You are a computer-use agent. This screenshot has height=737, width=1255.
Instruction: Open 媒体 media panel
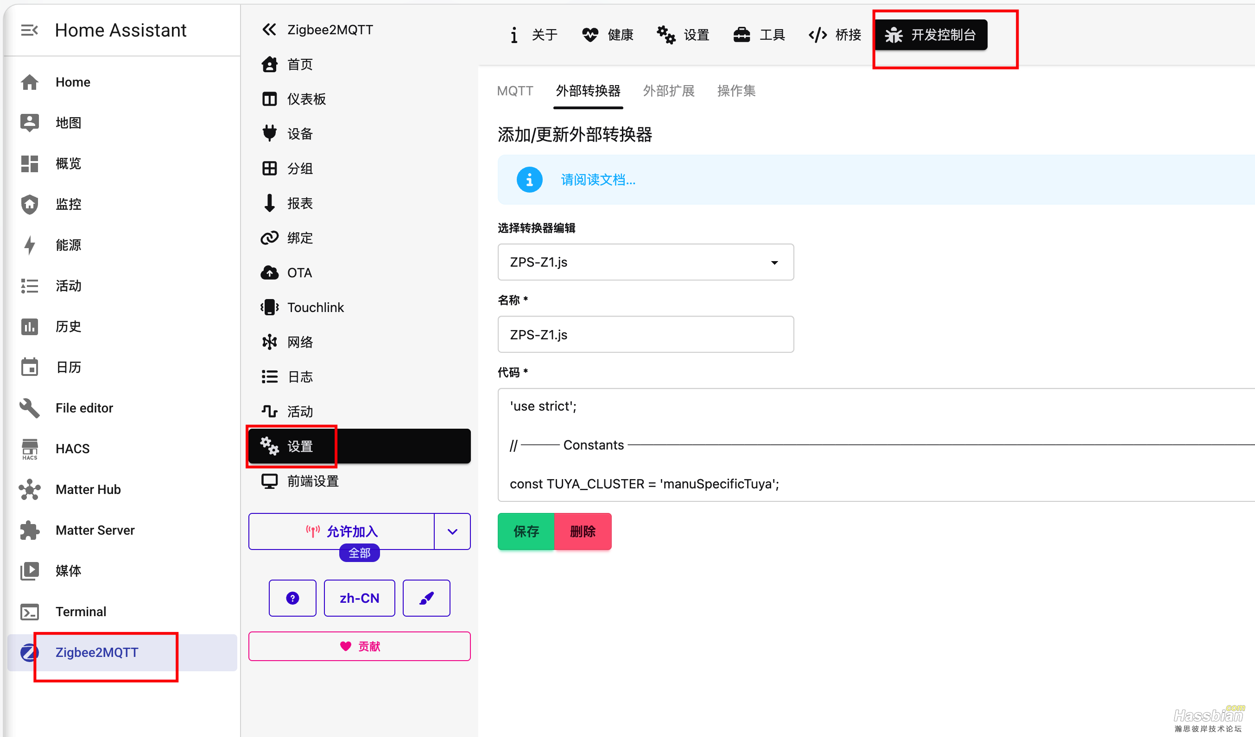pos(122,571)
